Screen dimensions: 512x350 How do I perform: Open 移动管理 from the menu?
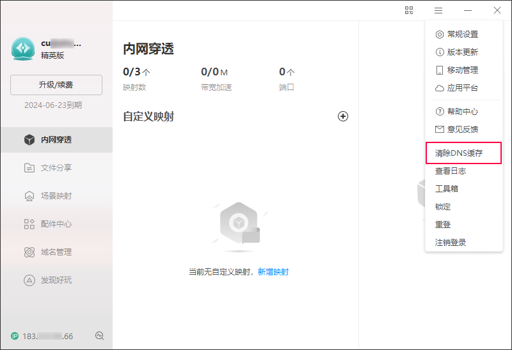(x=462, y=70)
